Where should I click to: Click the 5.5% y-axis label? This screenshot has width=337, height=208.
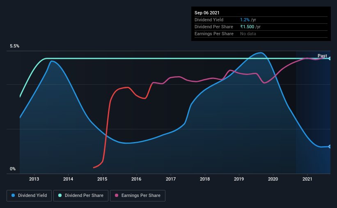(14, 46)
